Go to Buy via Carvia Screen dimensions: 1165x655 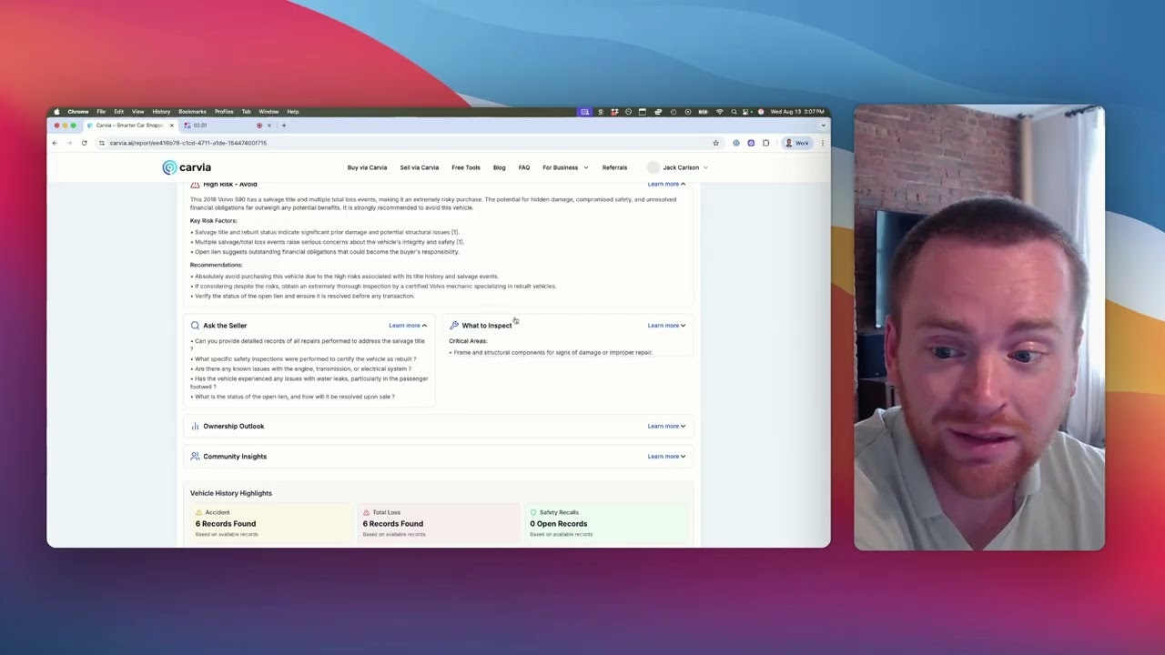pos(367,167)
